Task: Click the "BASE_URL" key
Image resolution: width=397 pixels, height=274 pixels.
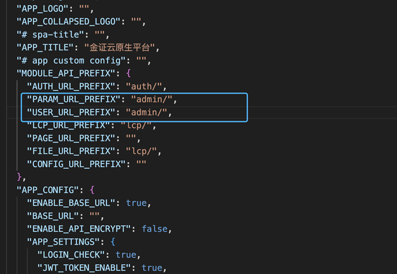Action: coord(51,216)
